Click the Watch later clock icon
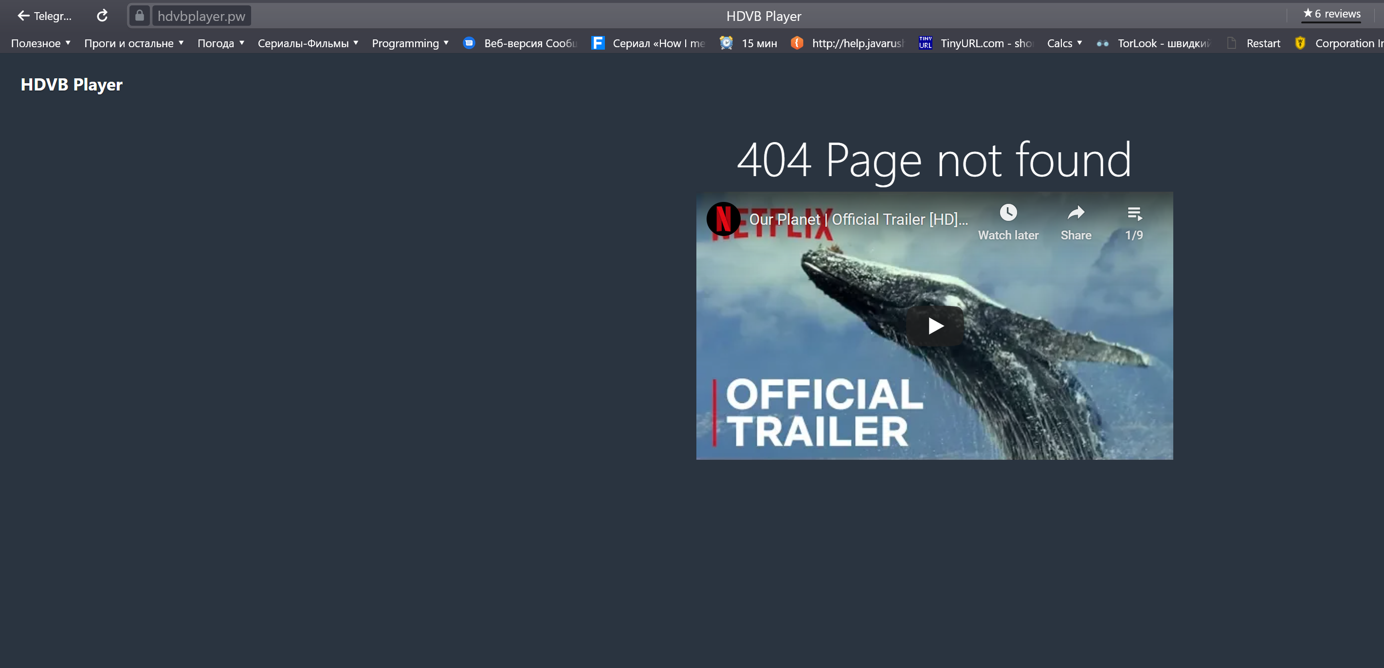The width and height of the screenshot is (1384, 668). click(1008, 213)
